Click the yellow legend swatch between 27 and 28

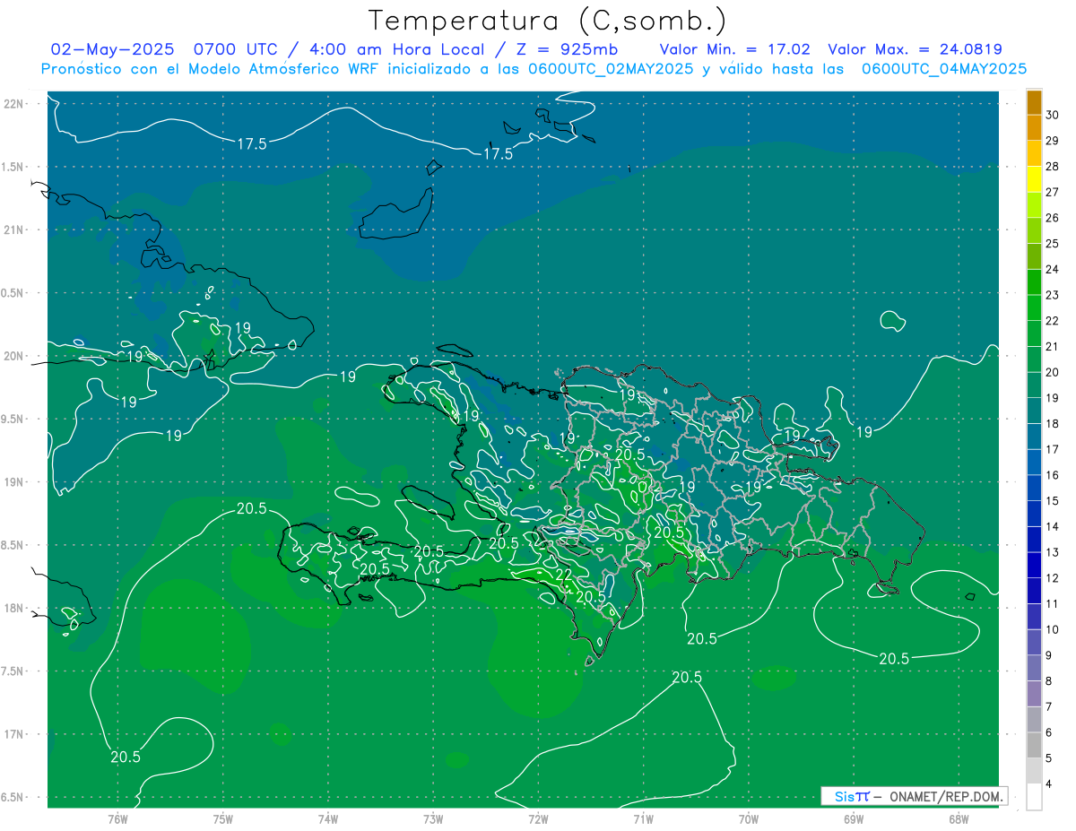click(1034, 179)
